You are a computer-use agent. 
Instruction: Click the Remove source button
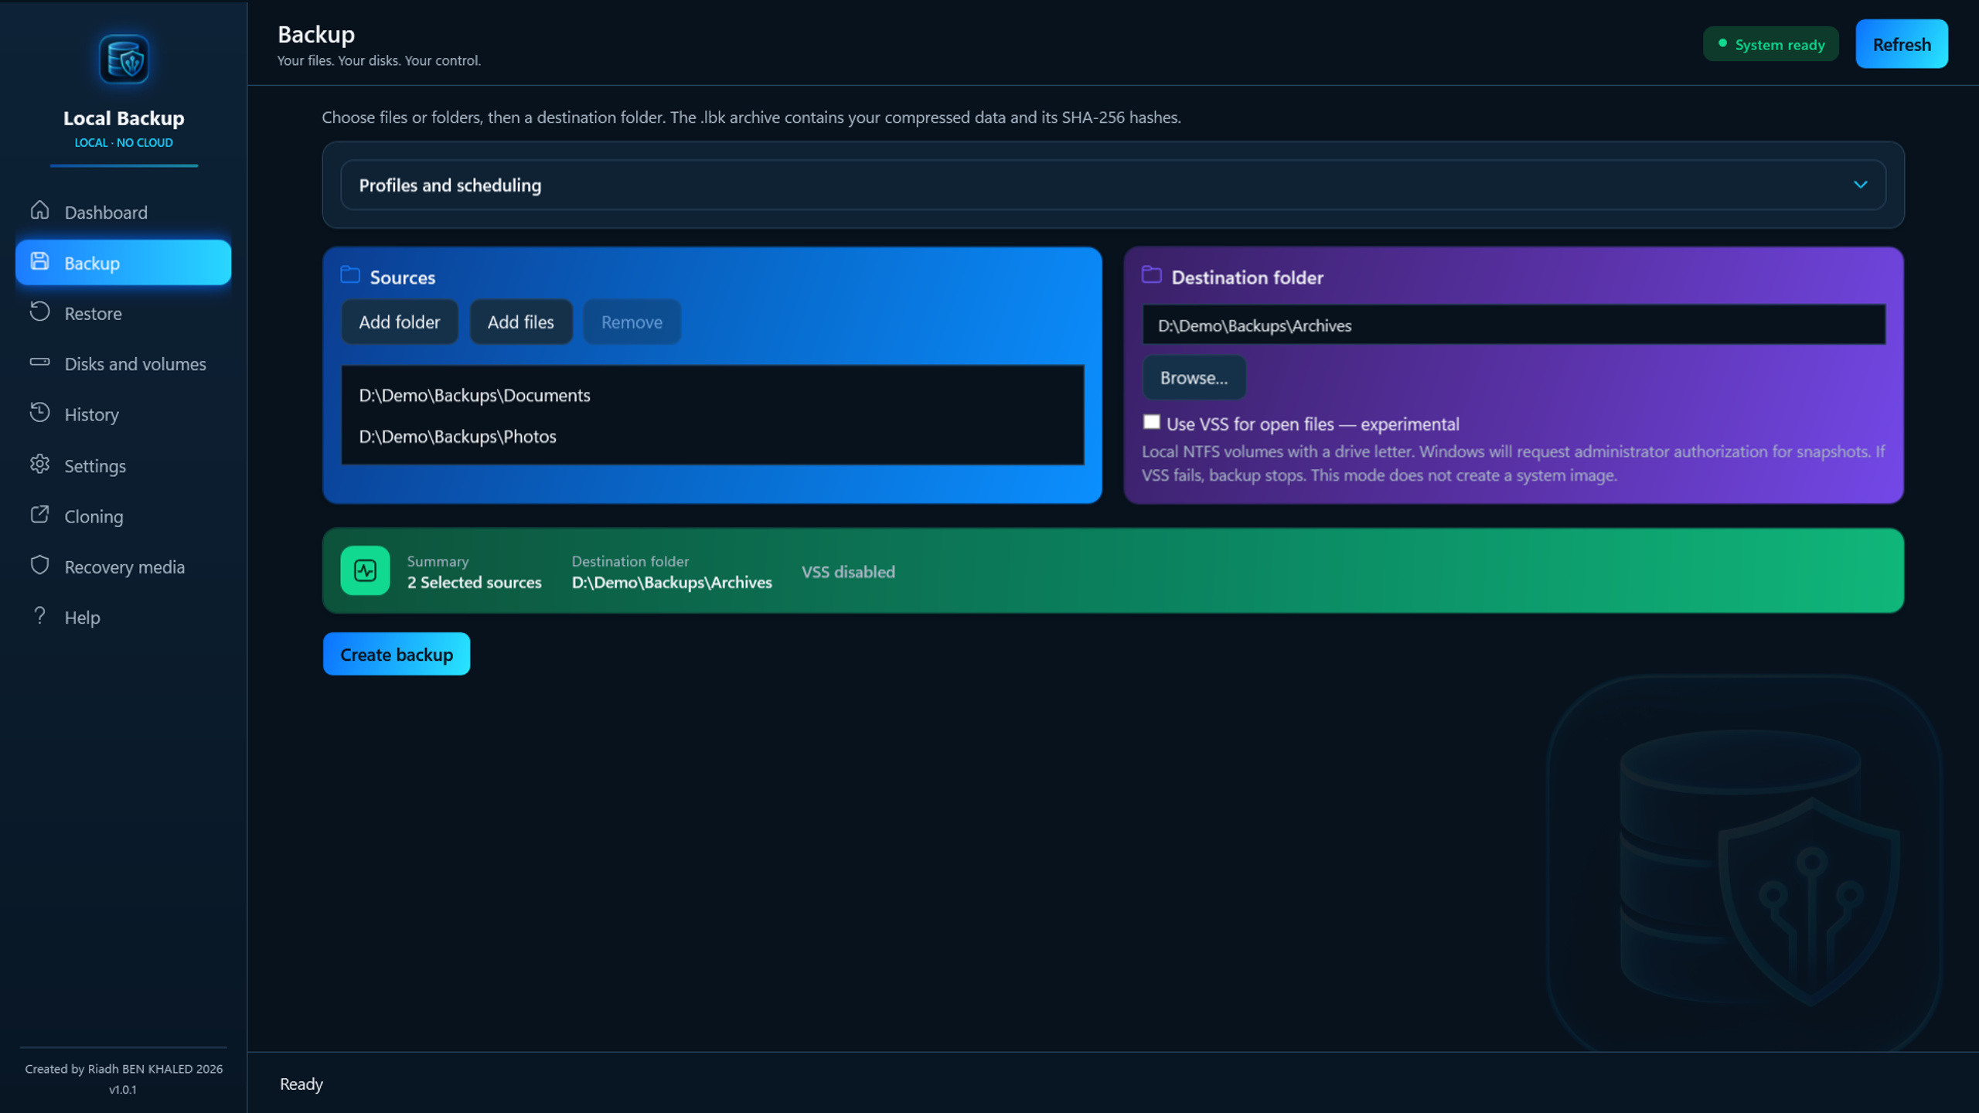point(632,322)
